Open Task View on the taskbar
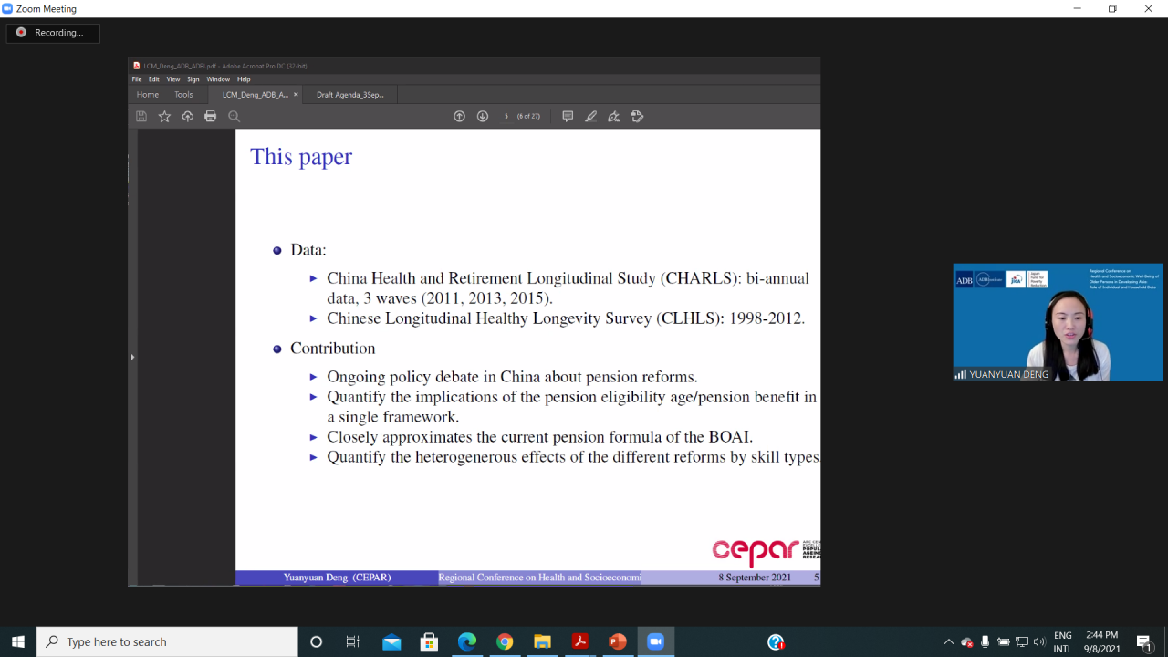 coord(353,641)
